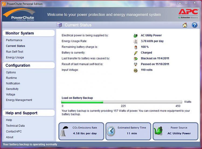Maximize the PowerChute window

tap(186, 3)
